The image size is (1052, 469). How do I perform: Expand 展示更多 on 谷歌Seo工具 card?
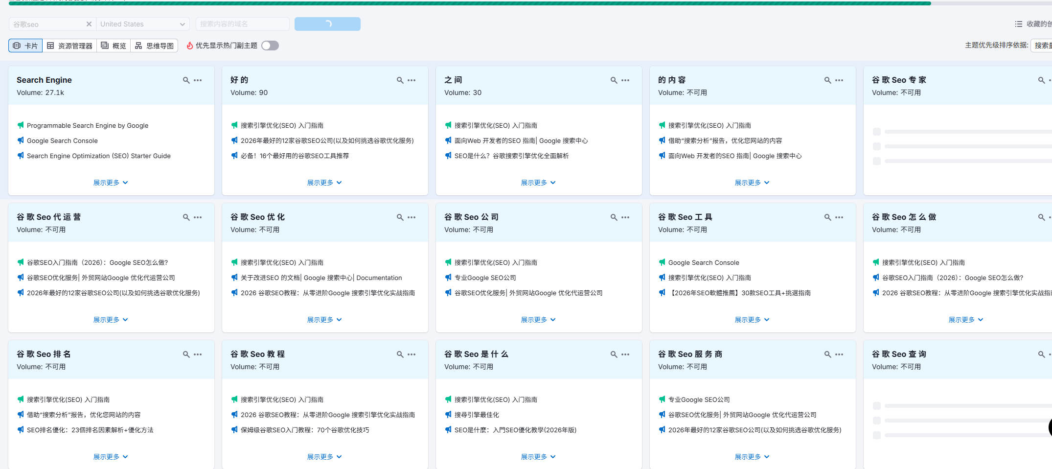pyautogui.click(x=752, y=320)
